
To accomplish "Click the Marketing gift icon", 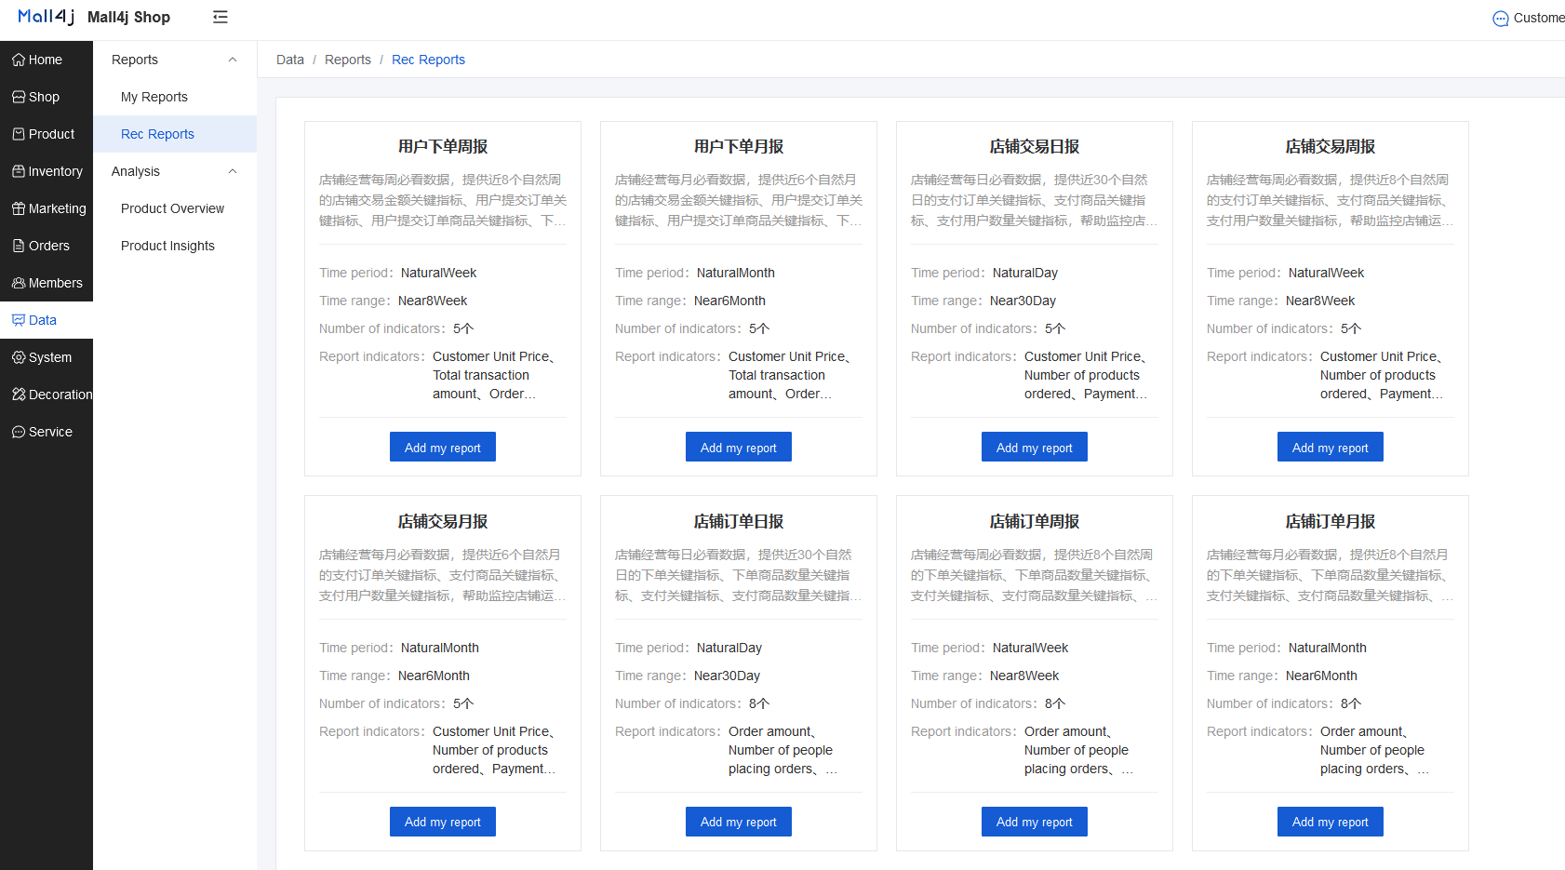I will (x=19, y=208).
